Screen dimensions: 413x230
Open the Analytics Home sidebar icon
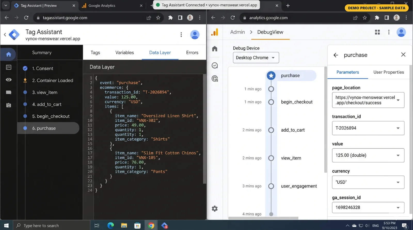(x=215, y=49)
